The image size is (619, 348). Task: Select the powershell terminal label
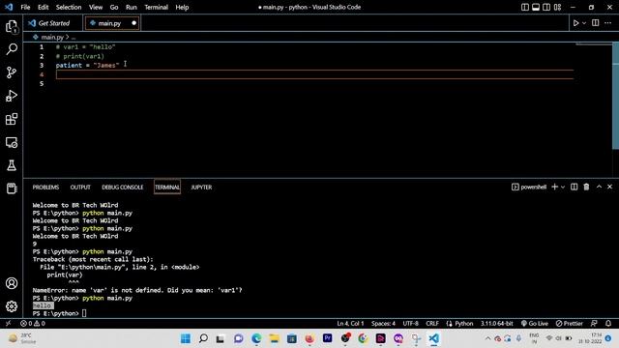(529, 187)
